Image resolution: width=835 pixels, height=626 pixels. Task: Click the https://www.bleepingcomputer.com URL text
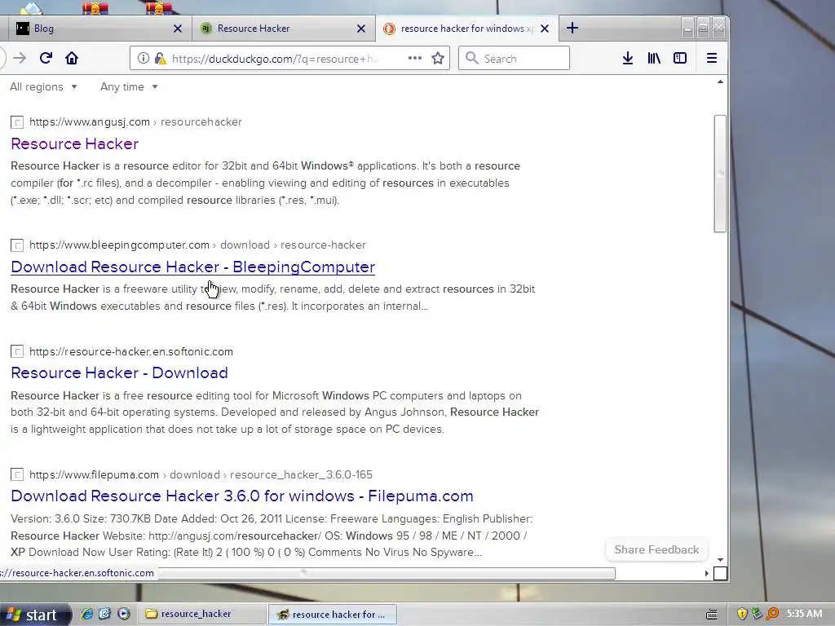point(119,245)
